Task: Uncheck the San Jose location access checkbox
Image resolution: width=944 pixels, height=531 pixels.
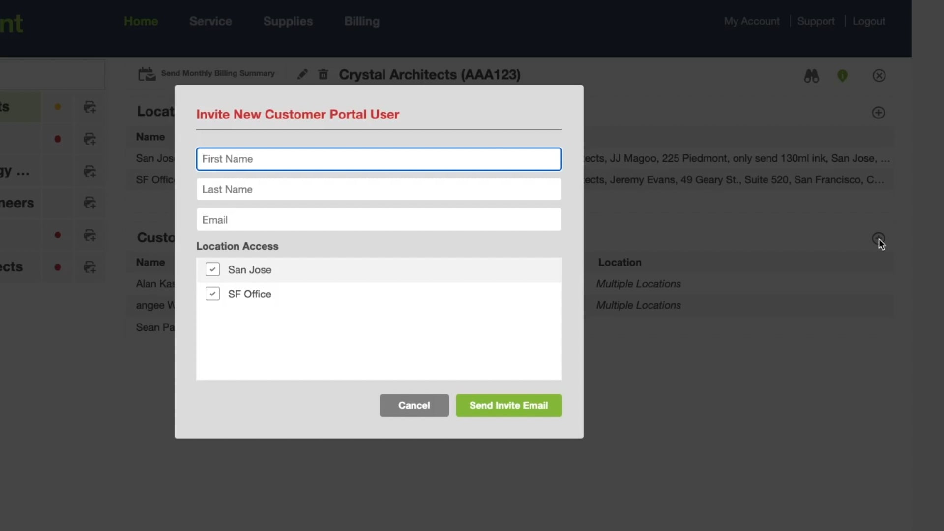Action: [x=212, y=269]
